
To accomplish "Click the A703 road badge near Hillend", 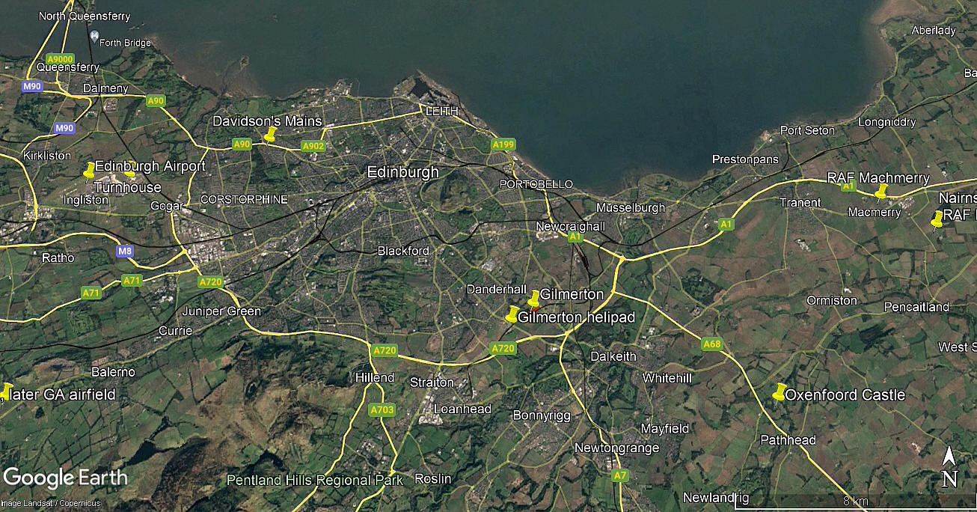I will (x=382, y=410).
